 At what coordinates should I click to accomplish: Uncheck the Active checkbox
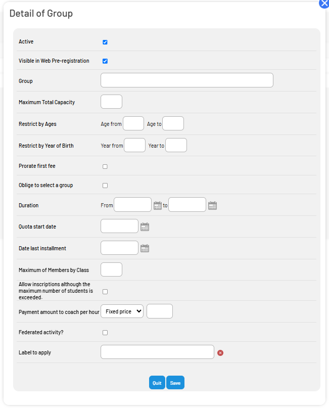click(x=105, y=42)
